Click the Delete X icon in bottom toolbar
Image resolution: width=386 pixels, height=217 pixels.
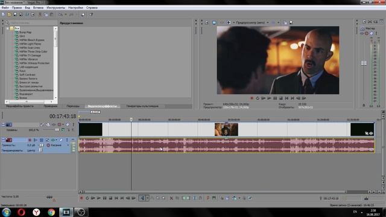(x=171, y=198)
